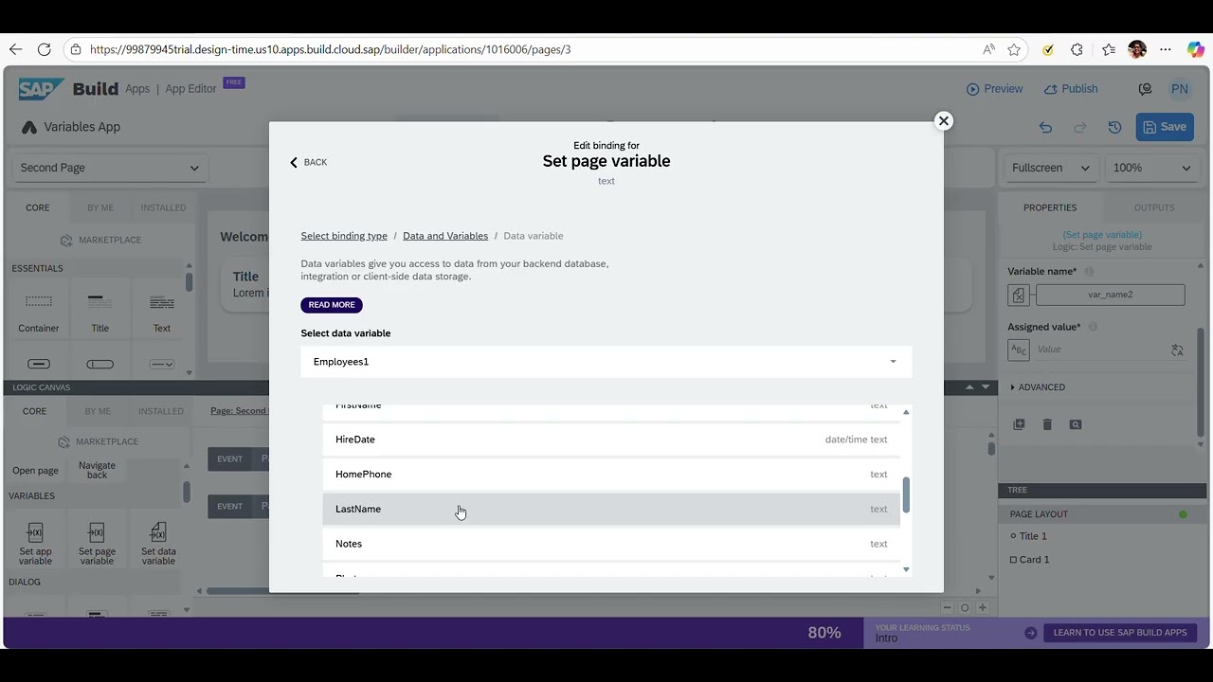Open the Employees1 data variable dropdown
Screen dimensions: 1213x682
point(606,362)
